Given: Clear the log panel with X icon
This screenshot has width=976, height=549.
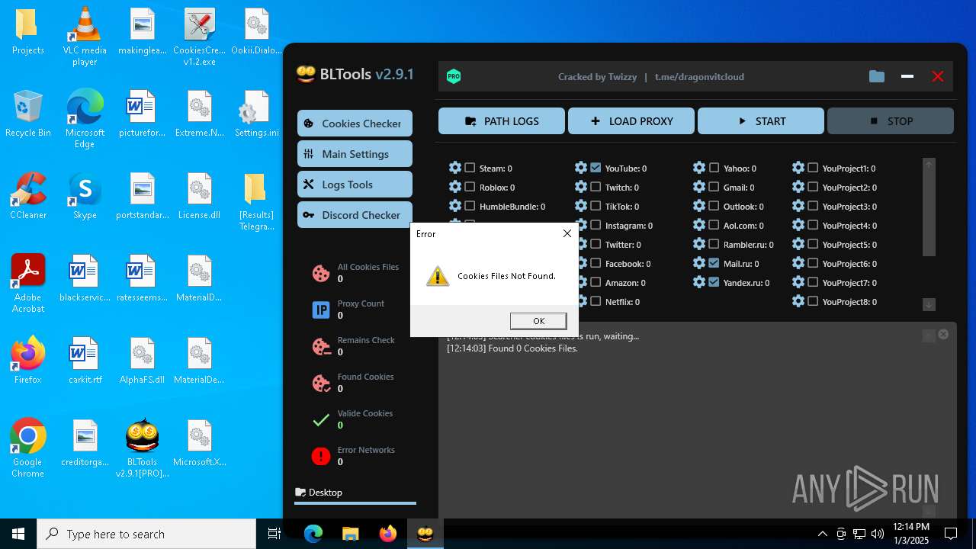Looking at the screenshot, I should point(943,334).
